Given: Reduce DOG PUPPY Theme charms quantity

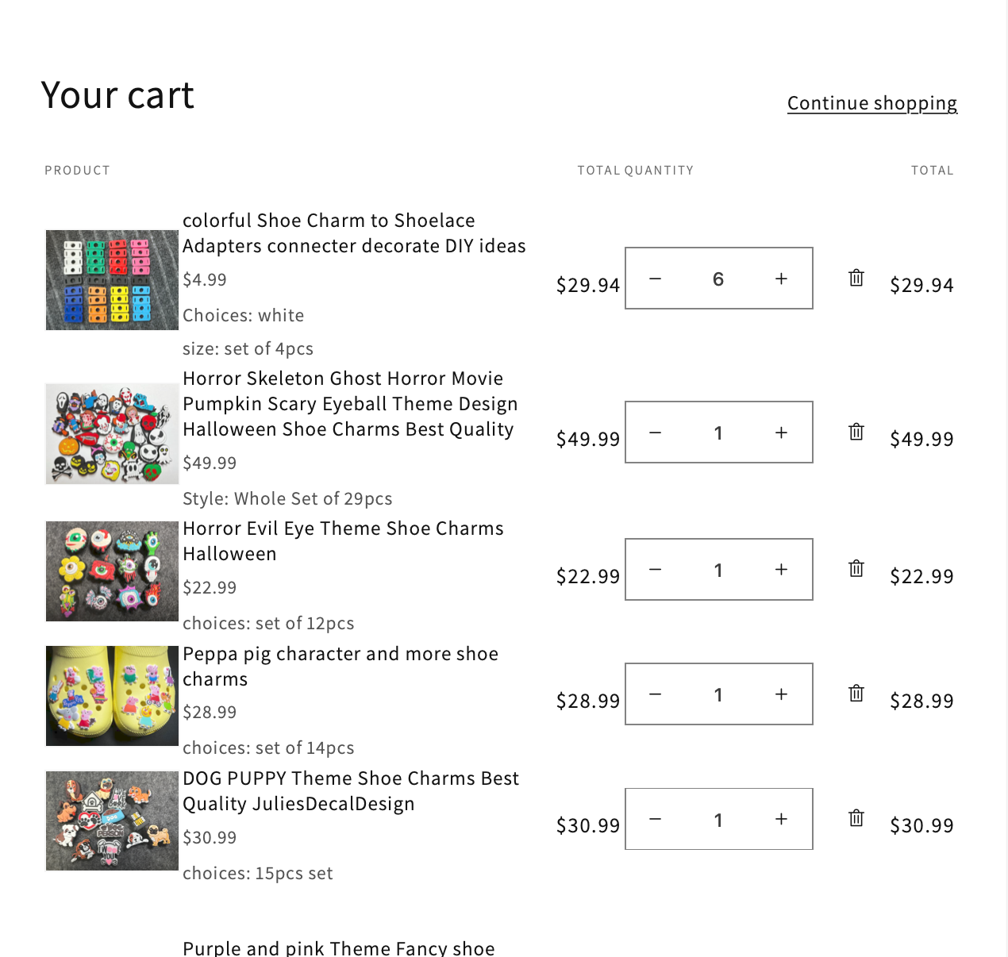Looking at the screenshot, I should coord(656,820).
